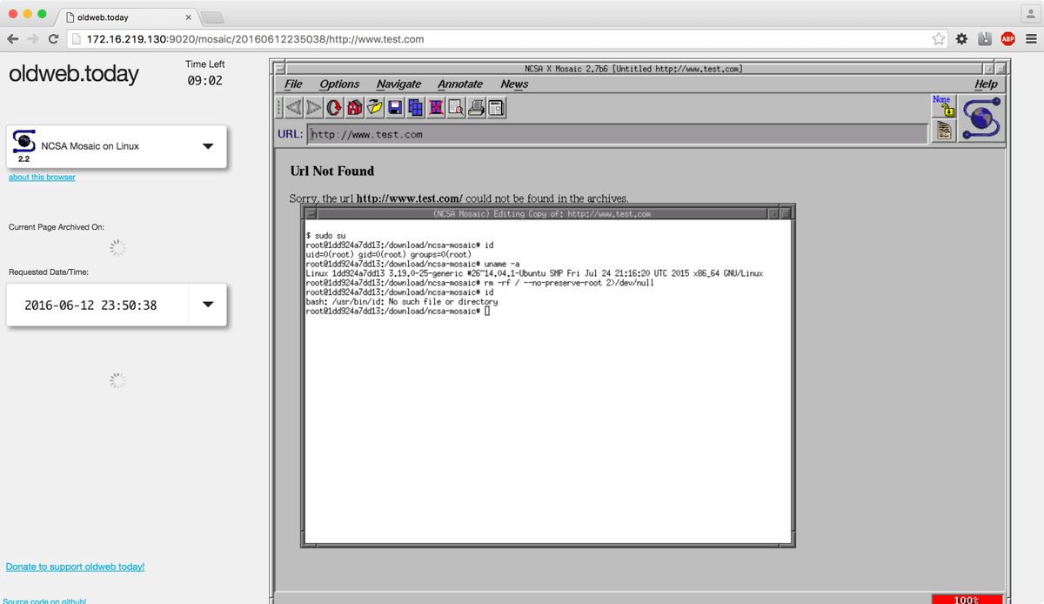Click 'bash: /usr/bin/id: No such file' line

[402, 302]
